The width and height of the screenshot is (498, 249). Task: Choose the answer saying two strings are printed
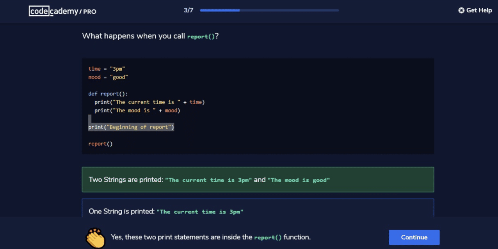tap(258, 180)
